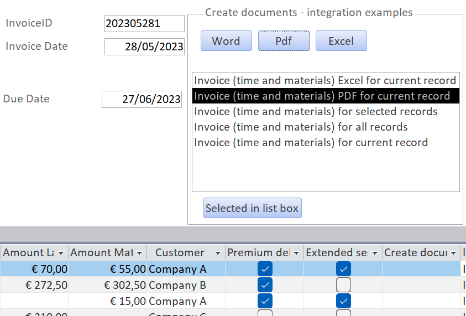Open Customer column filter dropdown

[218, 253]
